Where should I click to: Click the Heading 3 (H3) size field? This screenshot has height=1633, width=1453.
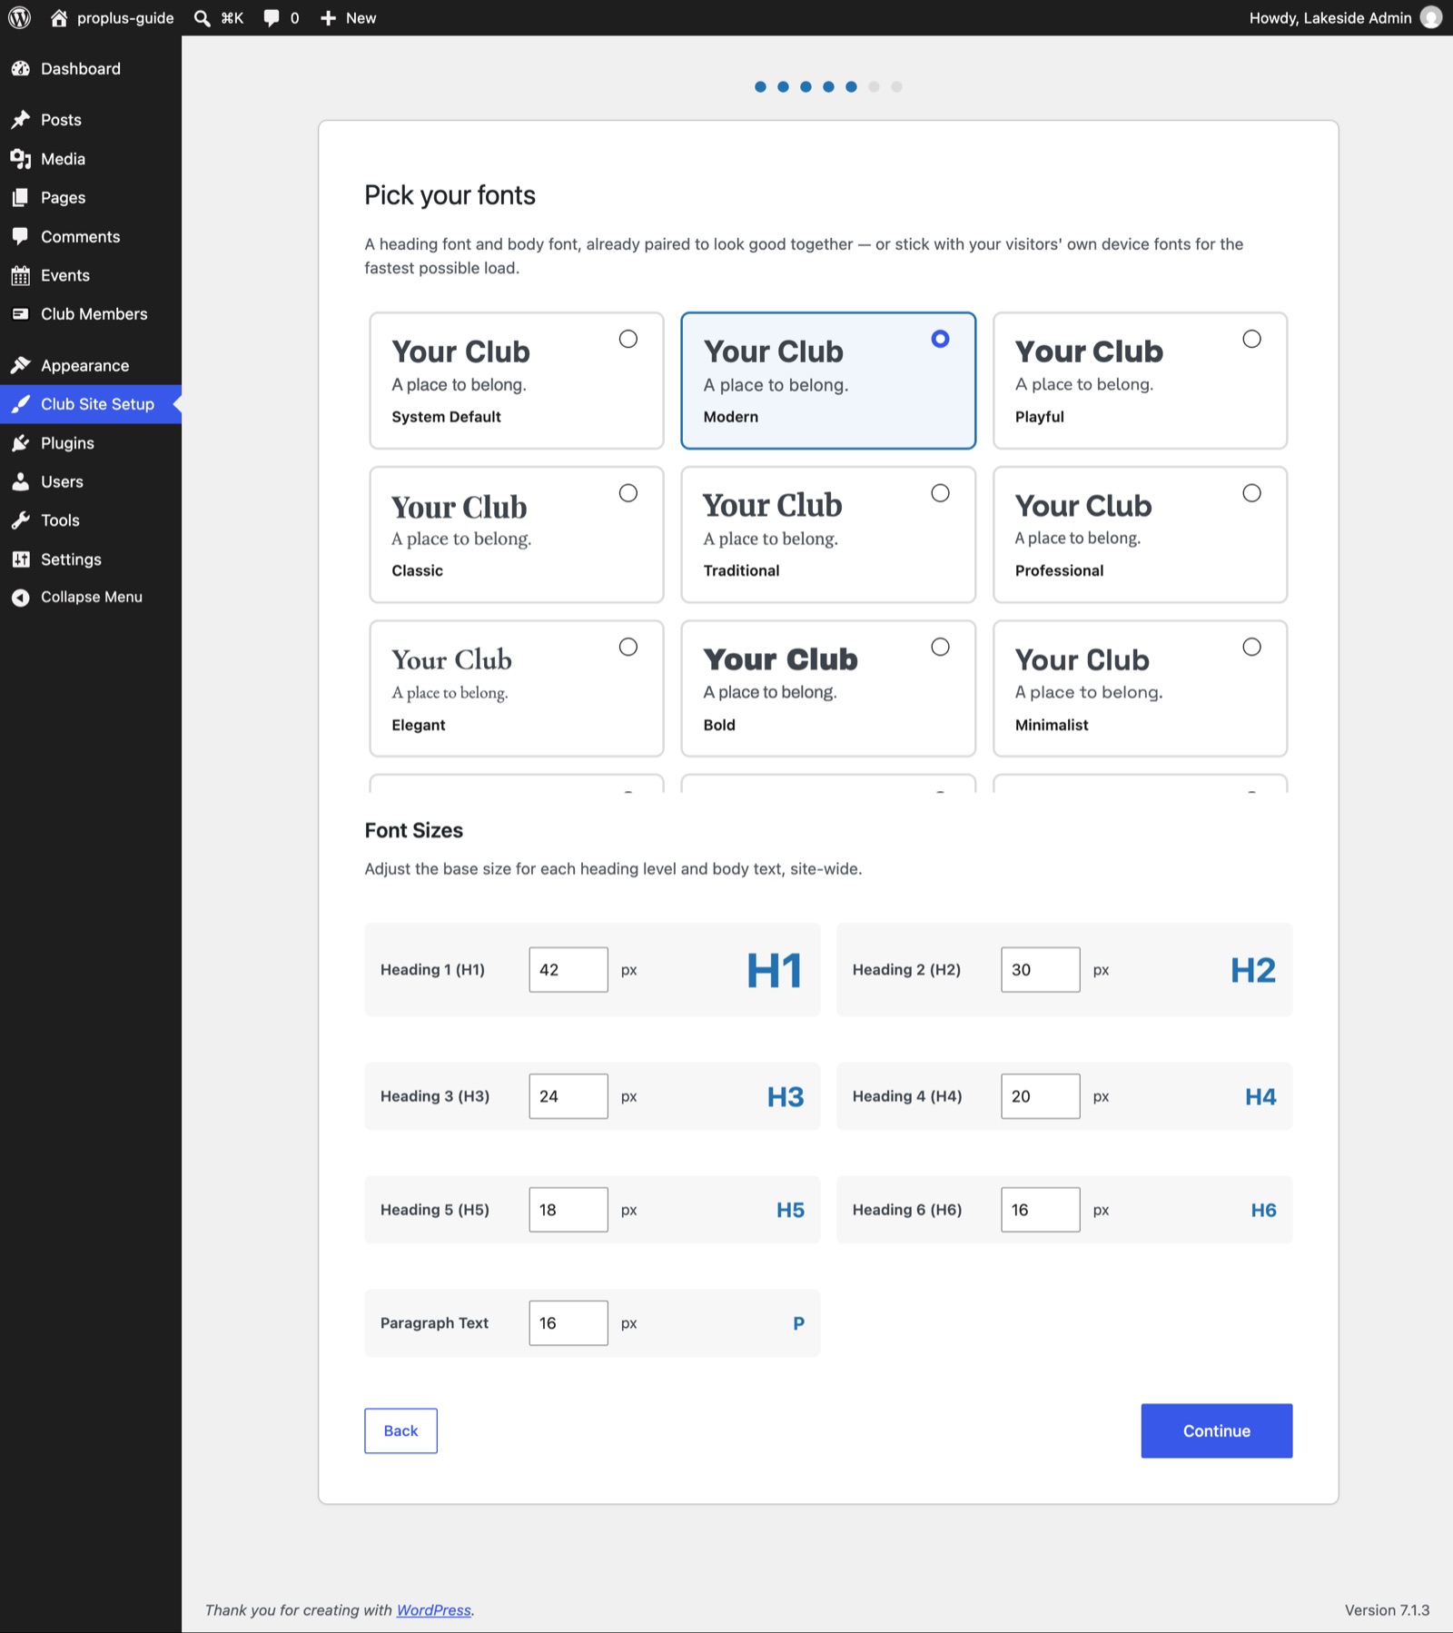pyautogui.click(x=568, y=1096)
